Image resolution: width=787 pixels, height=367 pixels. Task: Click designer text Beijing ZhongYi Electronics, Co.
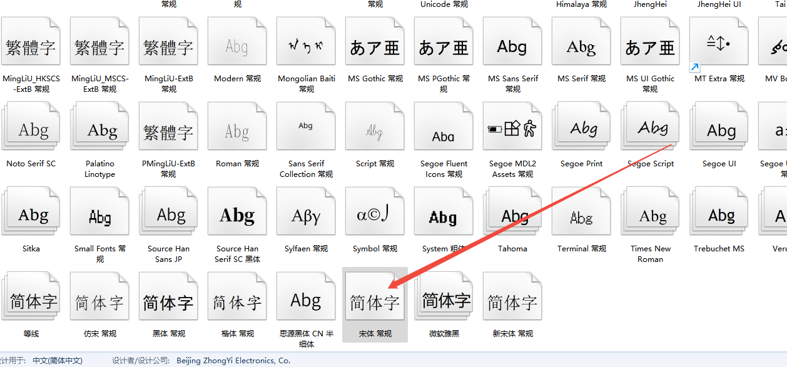(x=233, y=361)
